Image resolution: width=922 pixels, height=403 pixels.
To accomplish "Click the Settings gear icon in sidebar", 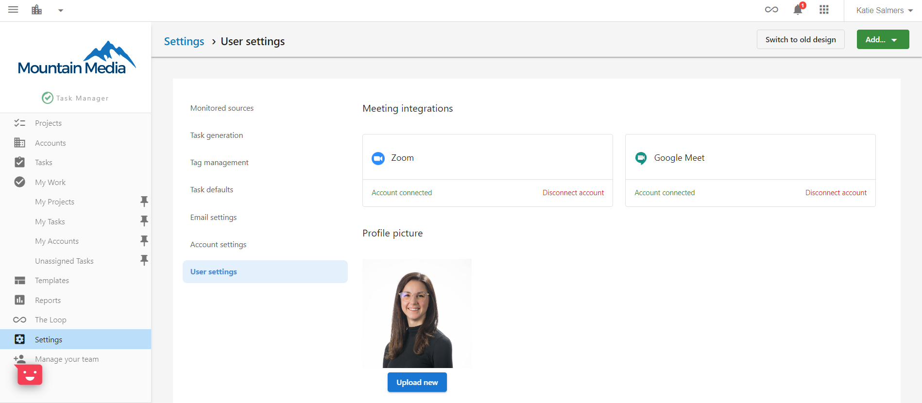I will point(19,339).
